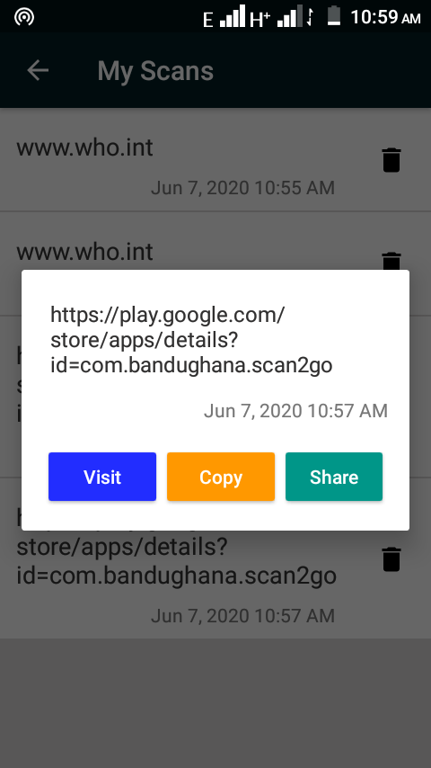Open first www.who.int scan entry
This screenshot has height=768, width=431.
tap(215, 160)
